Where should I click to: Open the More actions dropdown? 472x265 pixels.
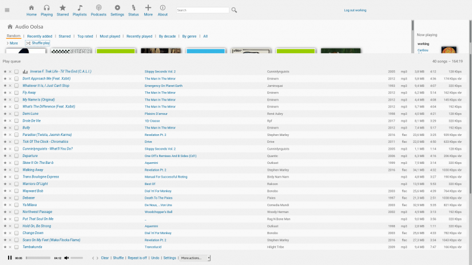[x=195, y=258]
